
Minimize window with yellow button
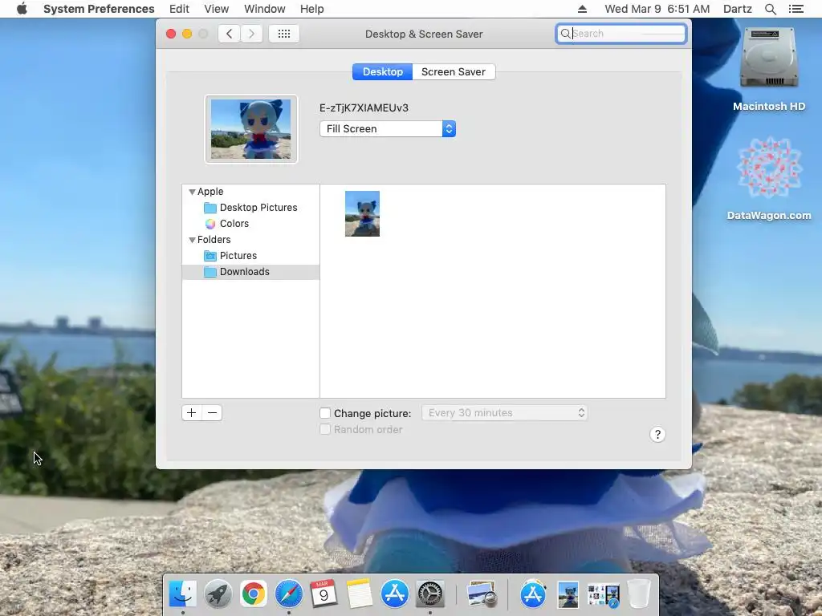pos(187,34)
